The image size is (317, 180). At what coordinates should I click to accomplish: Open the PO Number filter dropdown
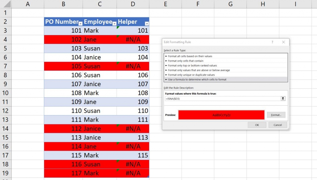tap(80, 23)
